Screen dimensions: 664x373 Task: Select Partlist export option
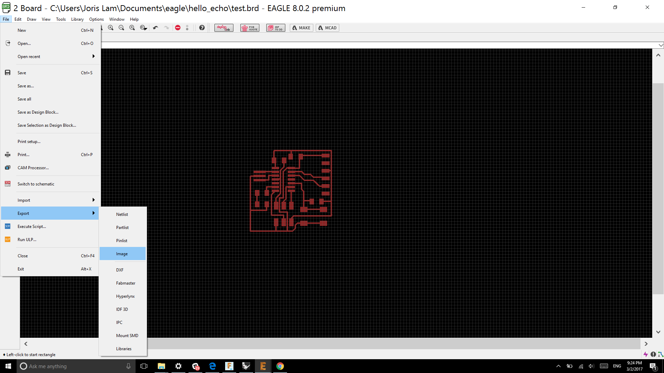pyautogui.click(x=122, y=228)
